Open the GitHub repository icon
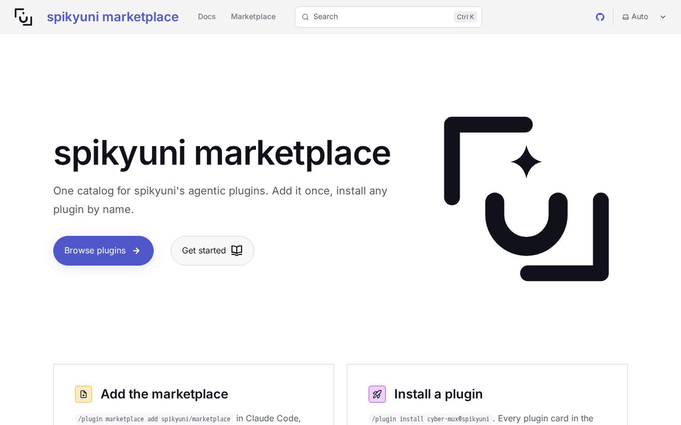 (600, 17)
